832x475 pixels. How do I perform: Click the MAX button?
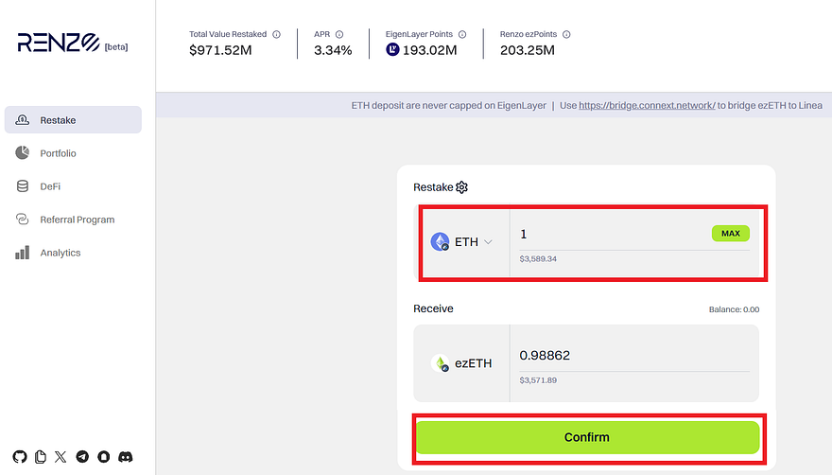click(731, 234)
